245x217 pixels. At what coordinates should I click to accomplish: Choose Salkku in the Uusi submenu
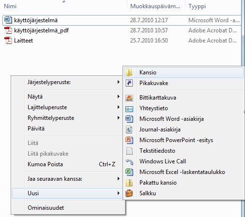[x=184, y=193]
